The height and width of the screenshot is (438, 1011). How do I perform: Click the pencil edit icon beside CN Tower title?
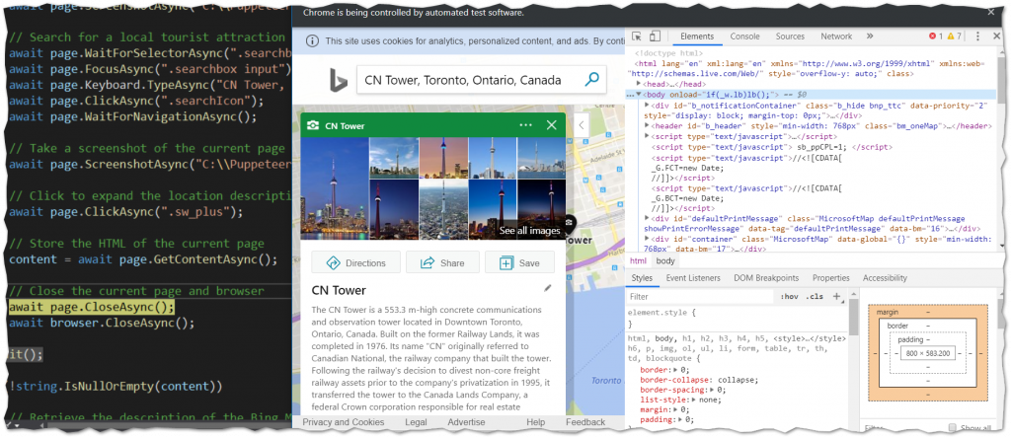point(548,288)
